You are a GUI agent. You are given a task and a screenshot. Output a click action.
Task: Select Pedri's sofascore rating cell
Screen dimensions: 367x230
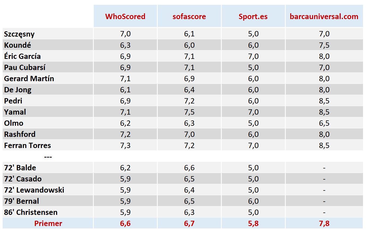click(x=189, y=101)
